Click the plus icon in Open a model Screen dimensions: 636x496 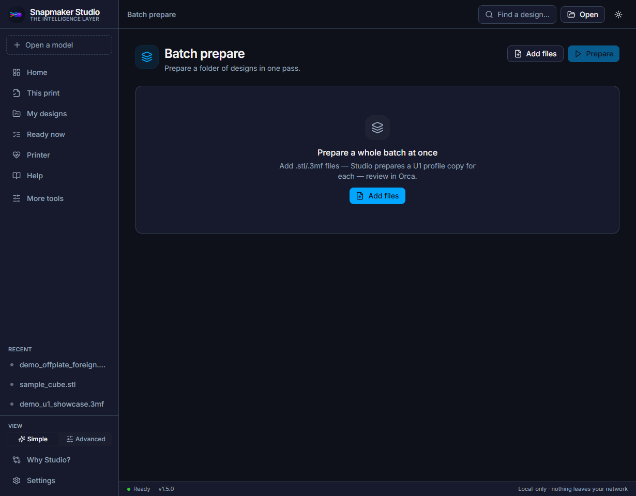[x=17, y=45]
